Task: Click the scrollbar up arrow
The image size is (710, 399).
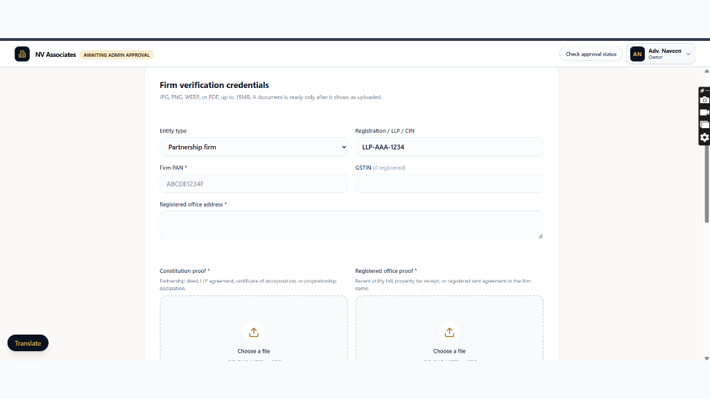Action: click(707, 71)
